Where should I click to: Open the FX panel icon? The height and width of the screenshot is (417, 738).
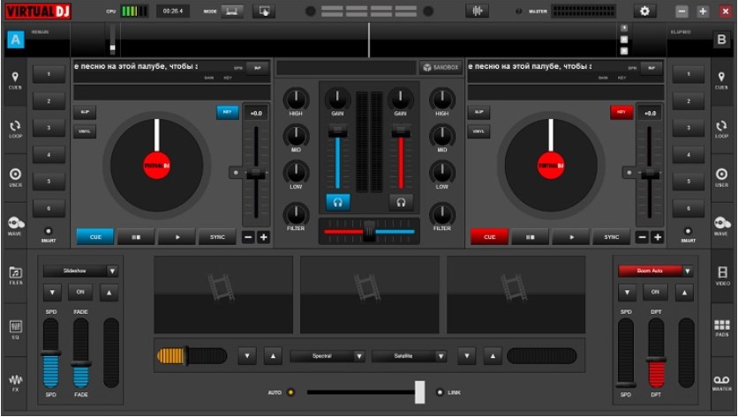click(x=16, y=383)
